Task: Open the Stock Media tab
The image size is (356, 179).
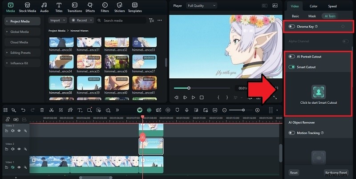Action: pyautogui.click(x=28, y=8)
